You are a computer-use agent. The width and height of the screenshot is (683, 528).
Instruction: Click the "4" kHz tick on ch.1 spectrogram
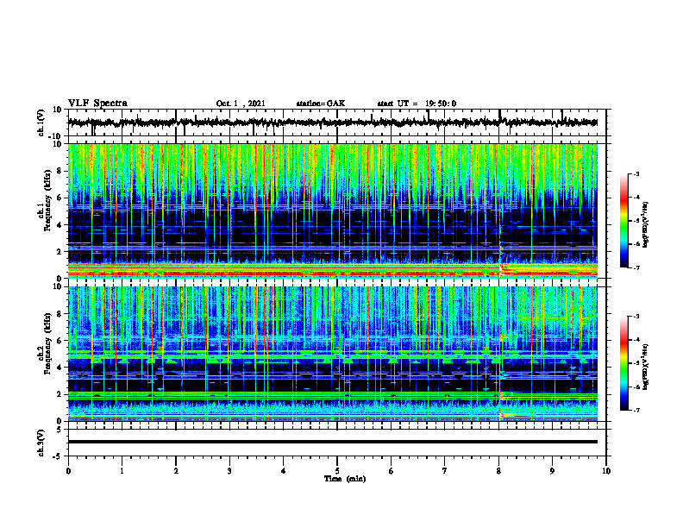(x=60, y=225)
